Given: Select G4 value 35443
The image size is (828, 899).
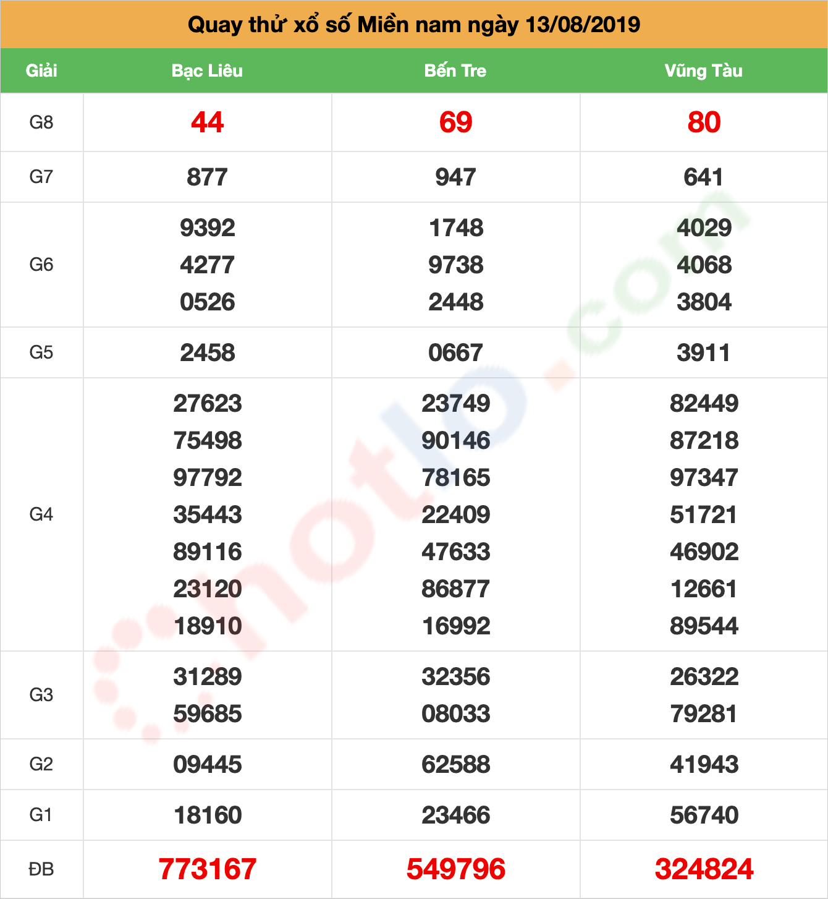Looking at the screenshot, I should pyautogui.click(x=207, y=515).
